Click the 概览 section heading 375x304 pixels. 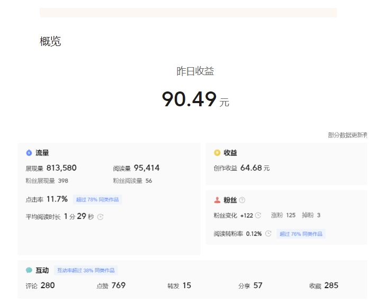pos(50,42)
